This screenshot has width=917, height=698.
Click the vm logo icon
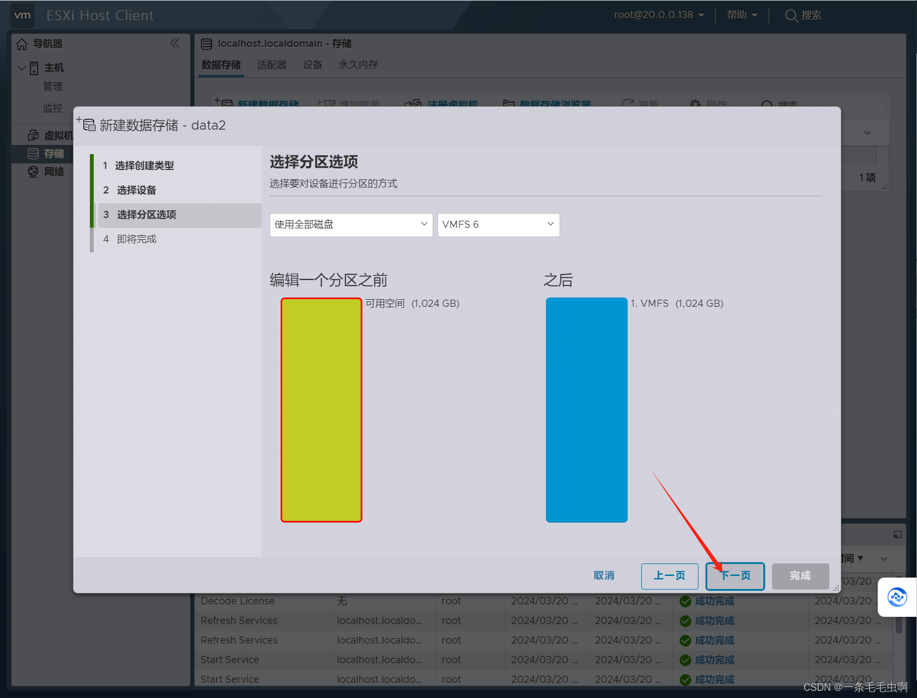coord(22,15)
